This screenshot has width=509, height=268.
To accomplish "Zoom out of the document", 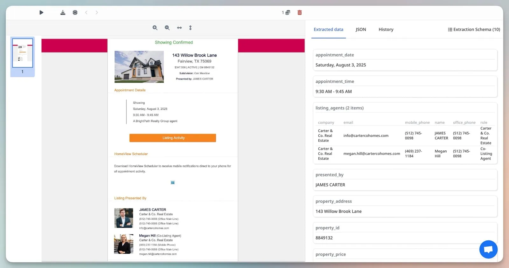I will tap(167, 28).
